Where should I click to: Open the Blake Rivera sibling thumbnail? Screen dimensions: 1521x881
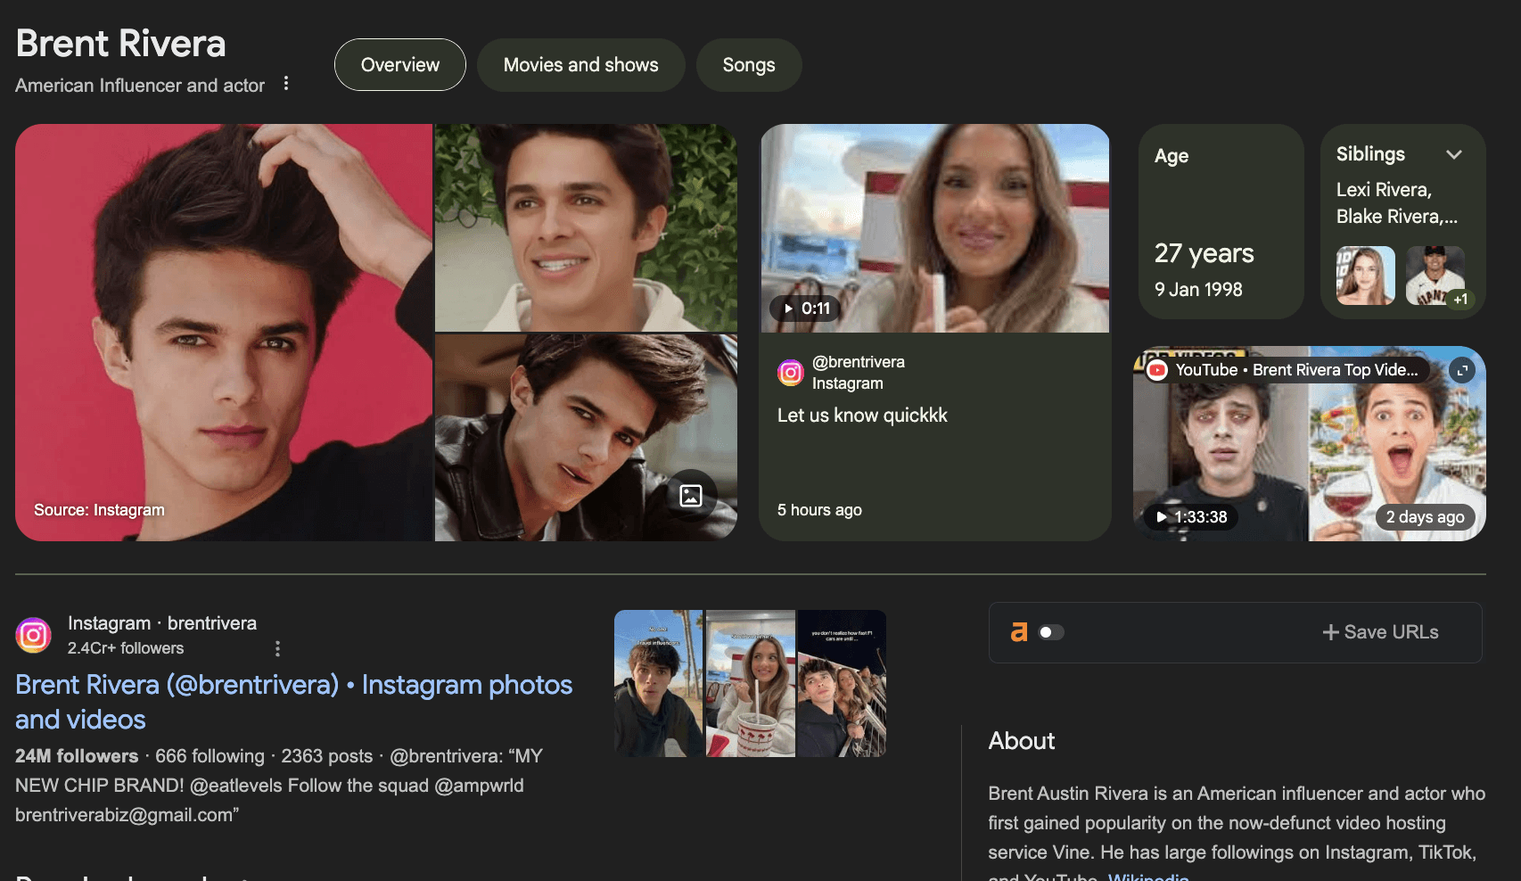point(1435,276)
